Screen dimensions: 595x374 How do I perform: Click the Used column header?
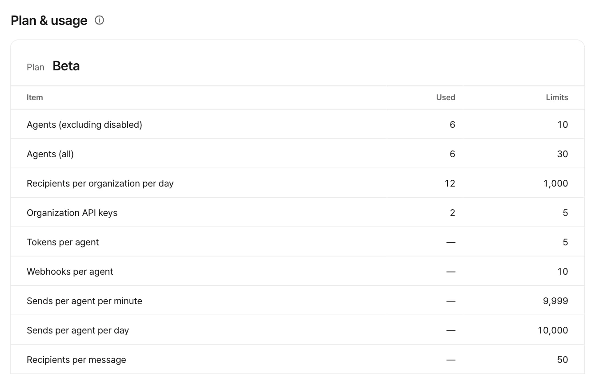click(x=446, y=98)
